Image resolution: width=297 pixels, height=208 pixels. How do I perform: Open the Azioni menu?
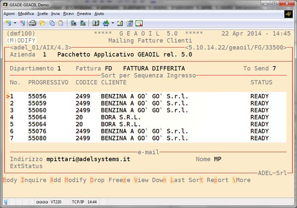pyautogui.click(x=9, y=14)
